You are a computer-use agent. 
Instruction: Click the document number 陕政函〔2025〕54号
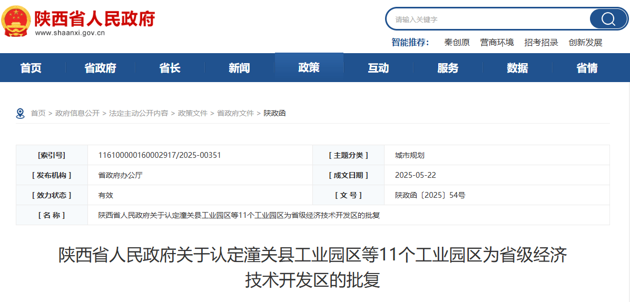[430, 195]
